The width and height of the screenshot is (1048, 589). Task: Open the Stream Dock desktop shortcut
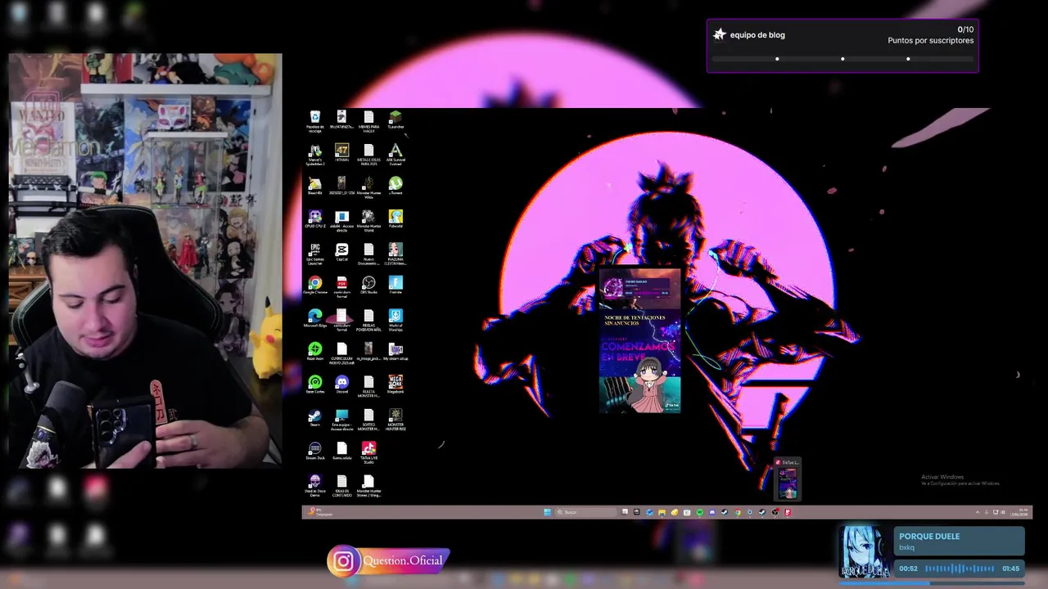314,451
